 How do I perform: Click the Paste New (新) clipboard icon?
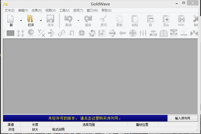(150, 19)
